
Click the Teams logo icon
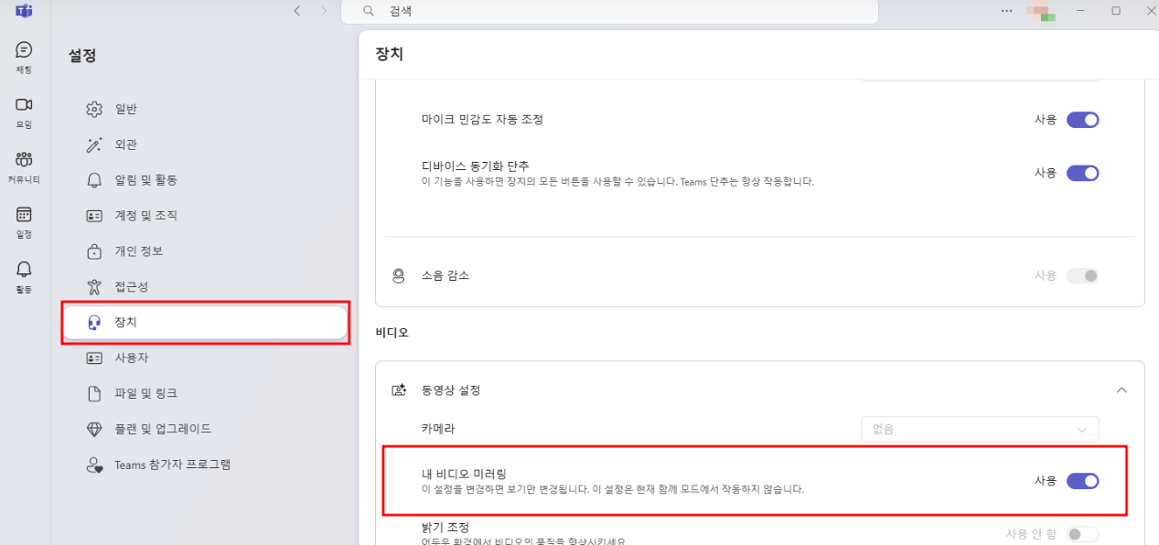click(x=24, y=11)
